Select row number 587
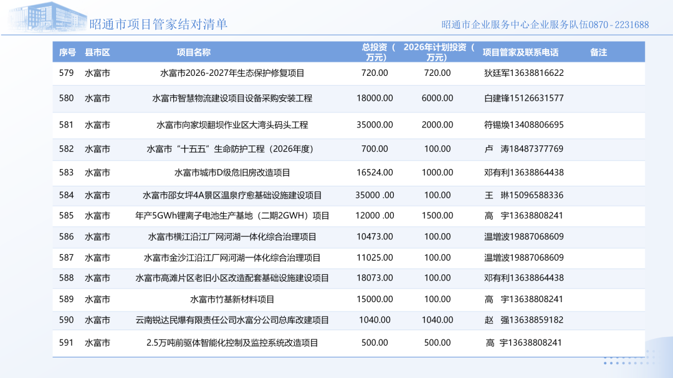This screenshot has height=378, width=673. click(67, 258)
